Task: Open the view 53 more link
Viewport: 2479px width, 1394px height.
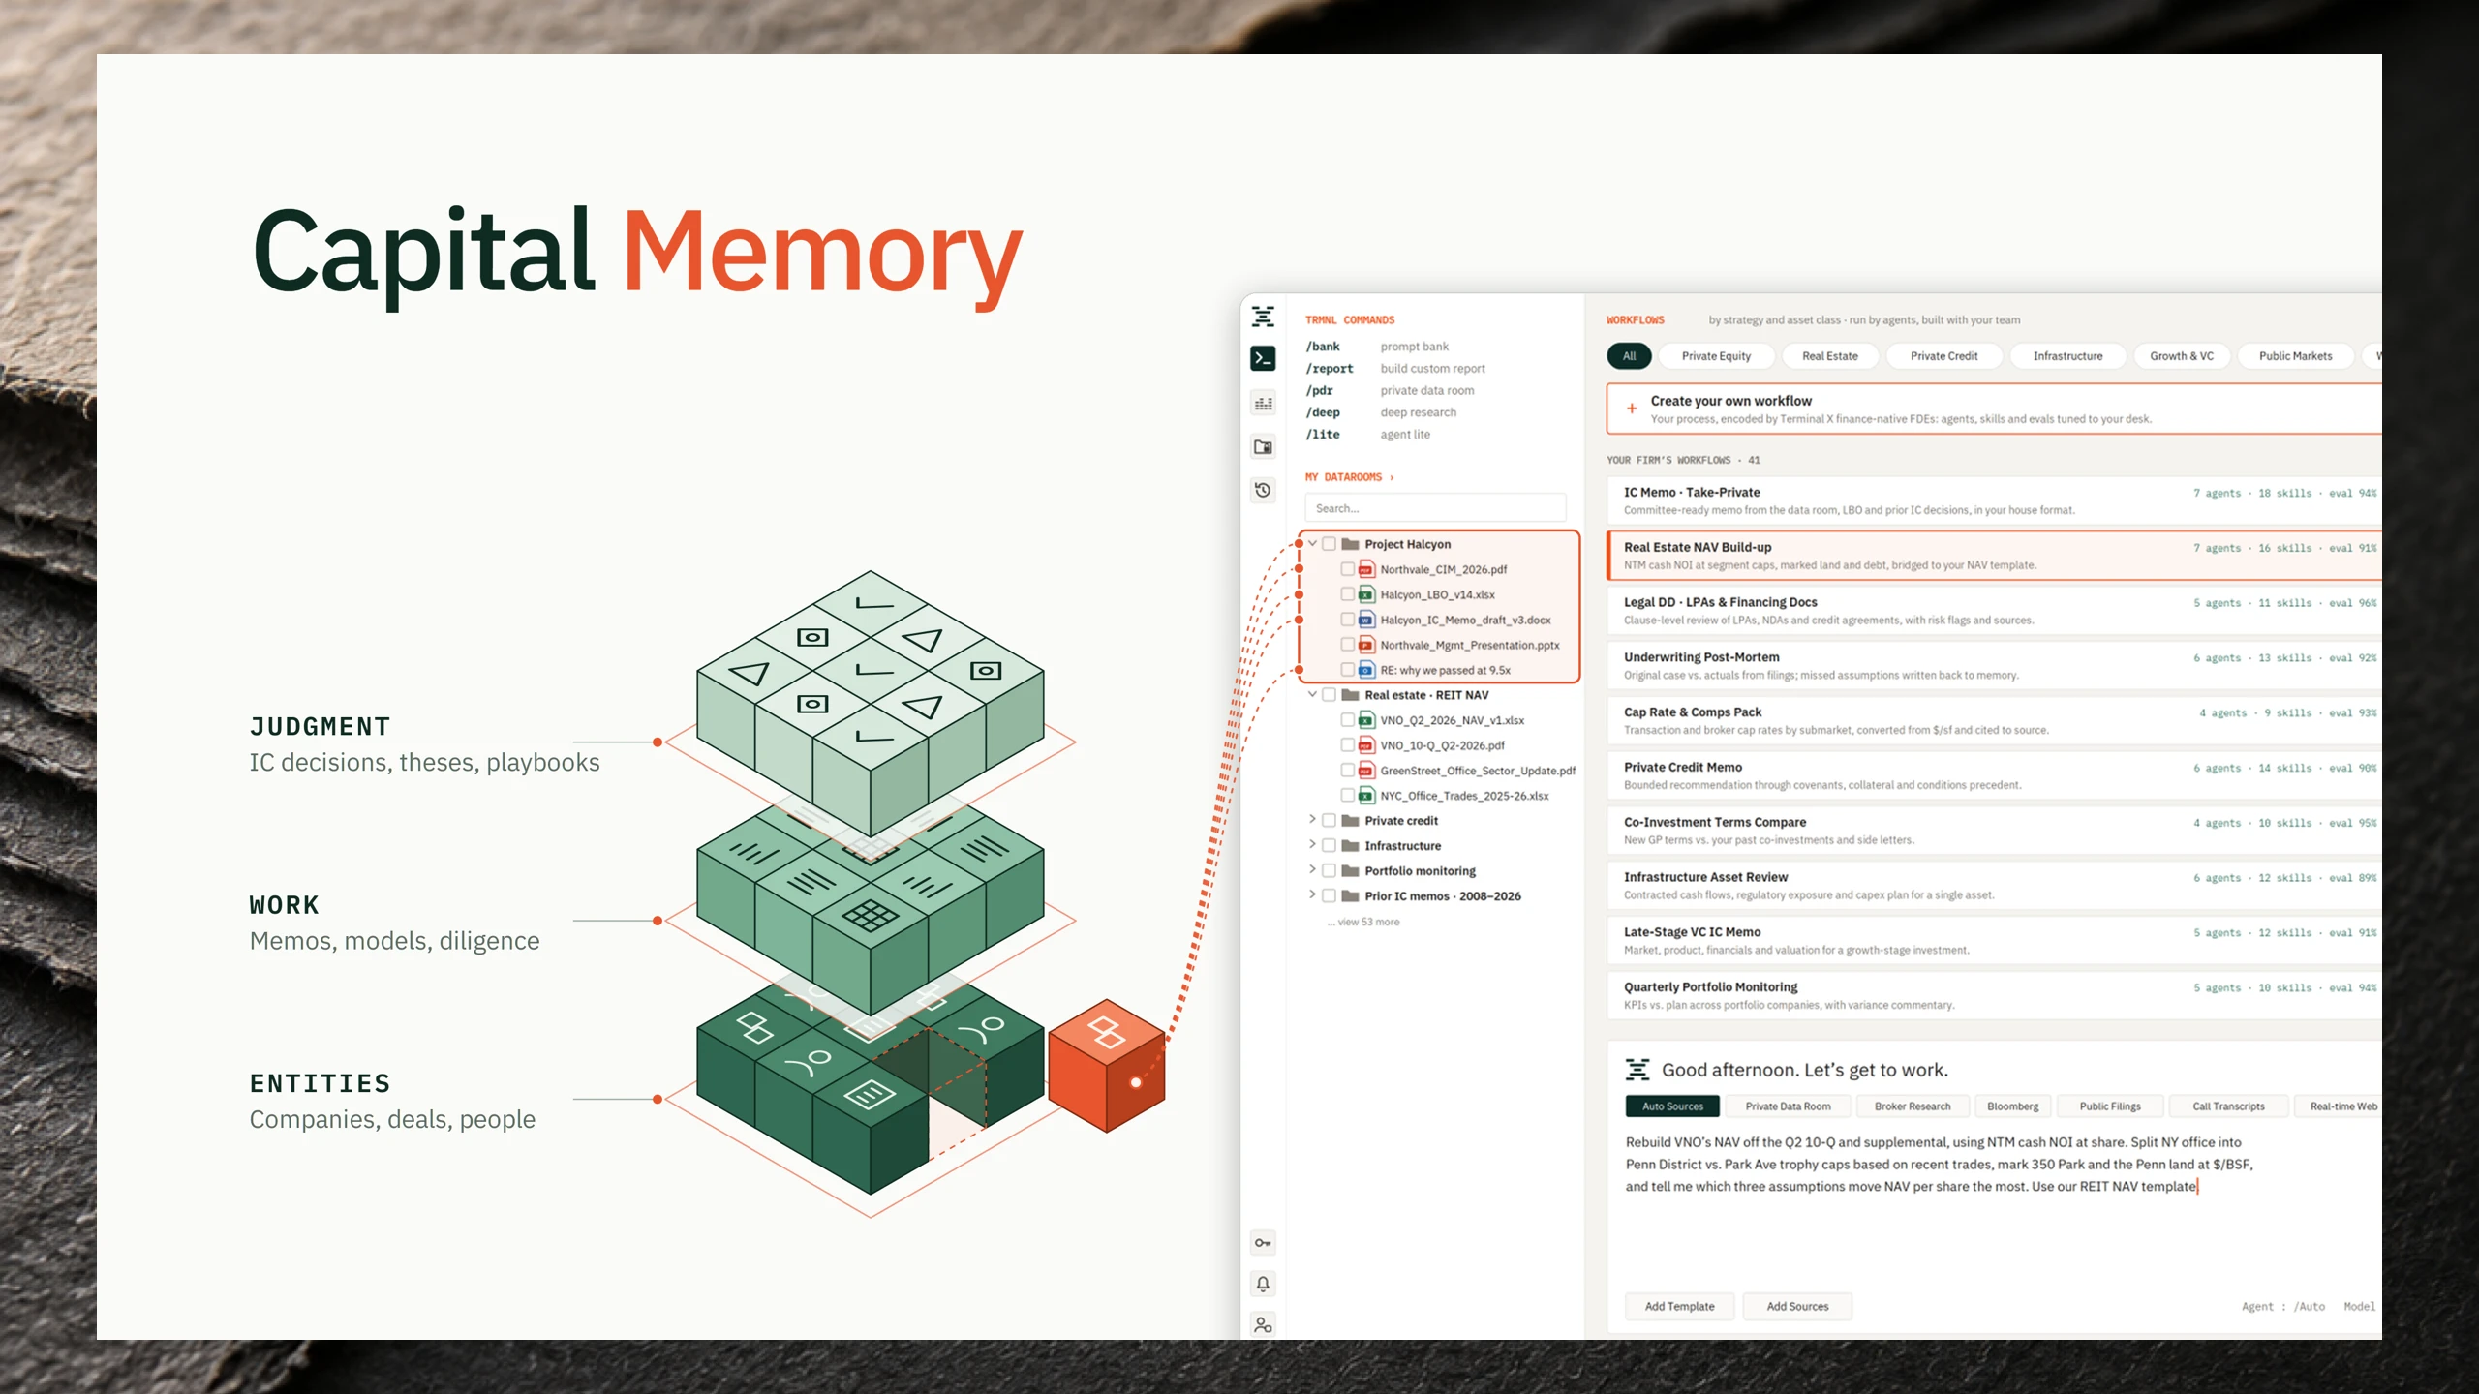Action: tap(1363, 923)
